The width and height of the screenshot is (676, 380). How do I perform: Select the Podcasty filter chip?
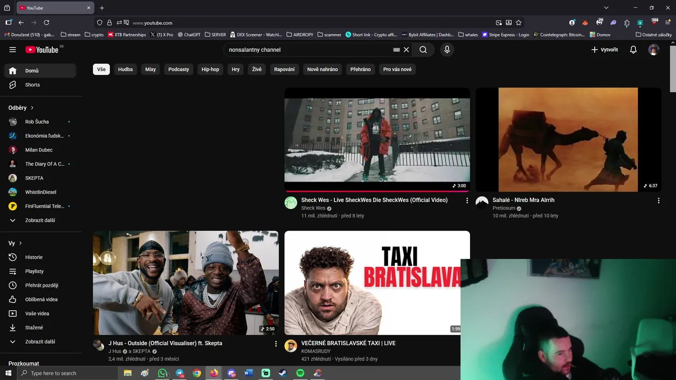pyautogui.click(x=179, y=69)
